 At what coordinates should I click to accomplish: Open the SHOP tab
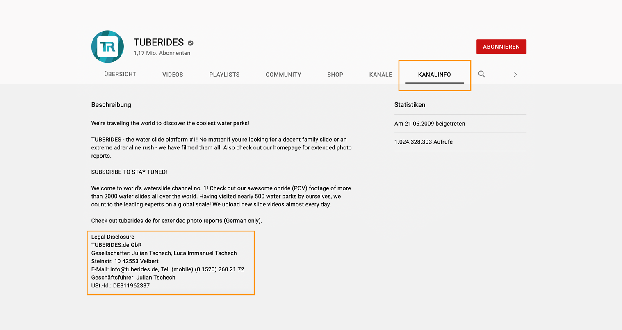coord(335,75)
